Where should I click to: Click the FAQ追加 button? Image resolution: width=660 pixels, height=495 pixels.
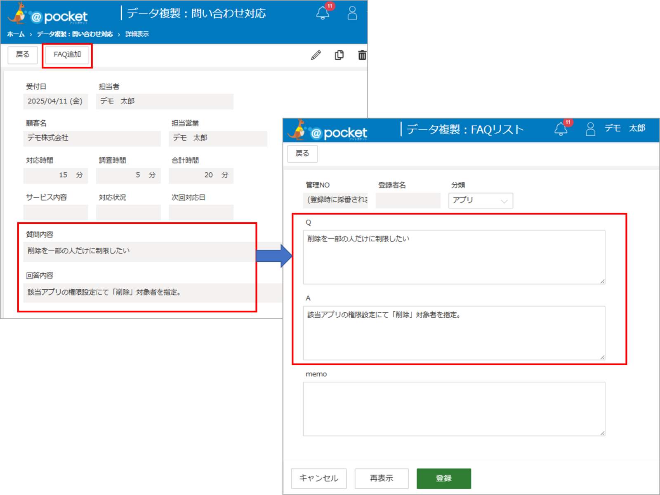pos(67,55)
